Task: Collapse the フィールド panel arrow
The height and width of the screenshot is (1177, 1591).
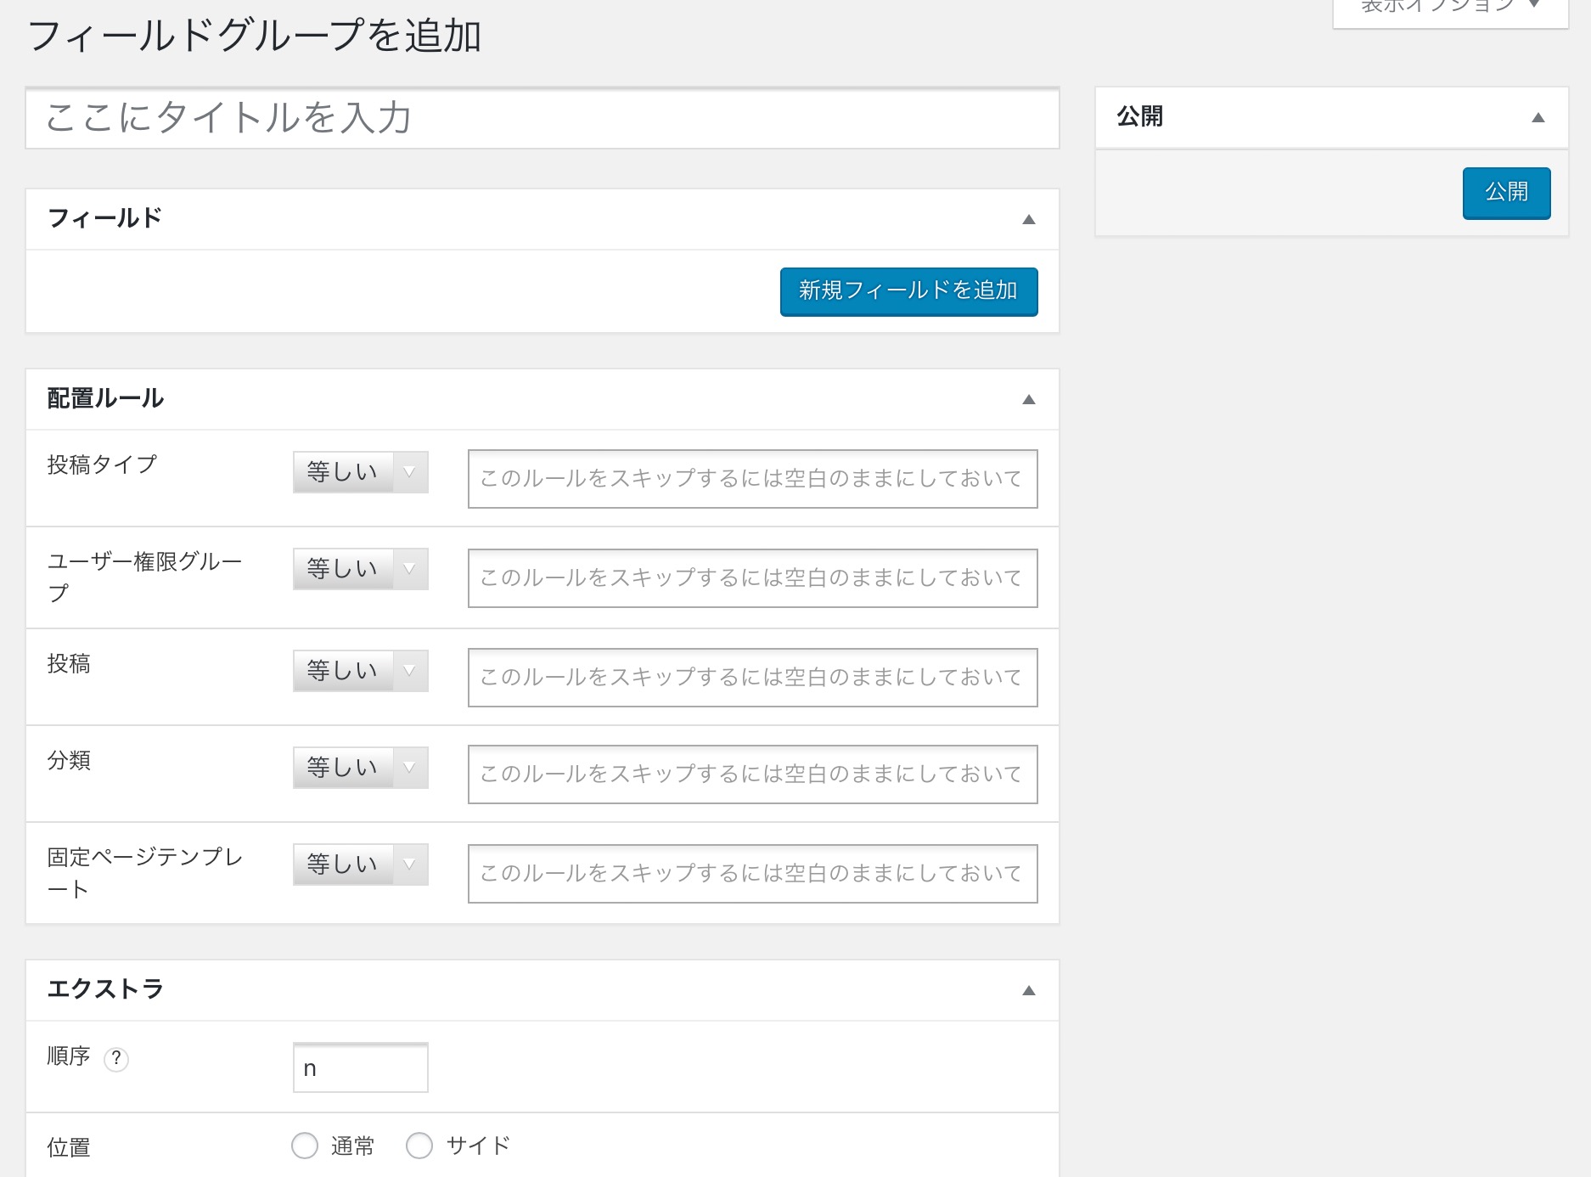Action: (x=1029, y=219)
